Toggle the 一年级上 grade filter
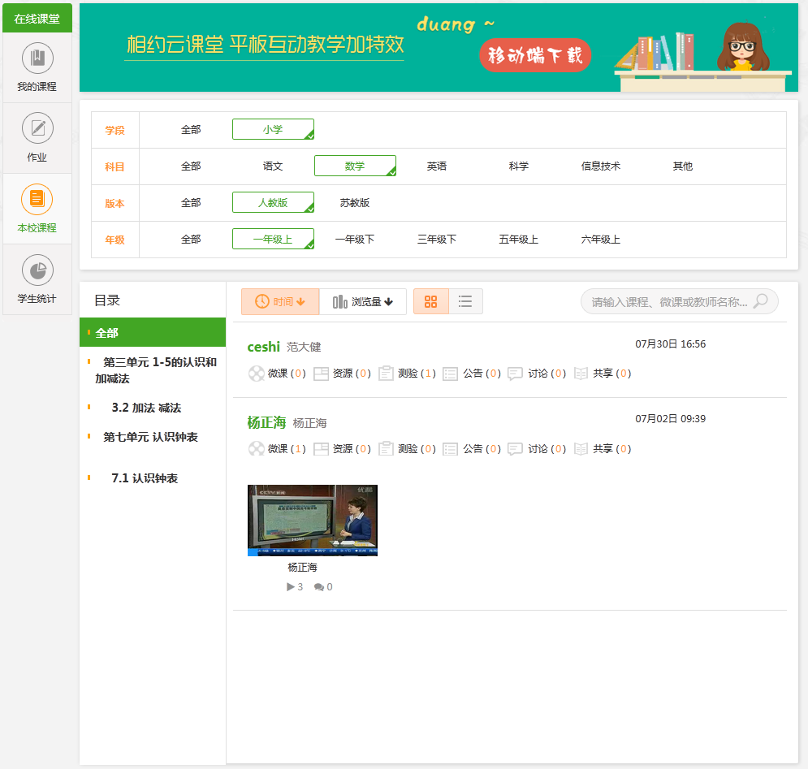Viewport: 808px width, 769px height. point(273,240)
